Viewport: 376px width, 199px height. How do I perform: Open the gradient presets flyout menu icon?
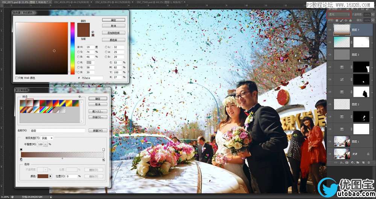[80, 97]
